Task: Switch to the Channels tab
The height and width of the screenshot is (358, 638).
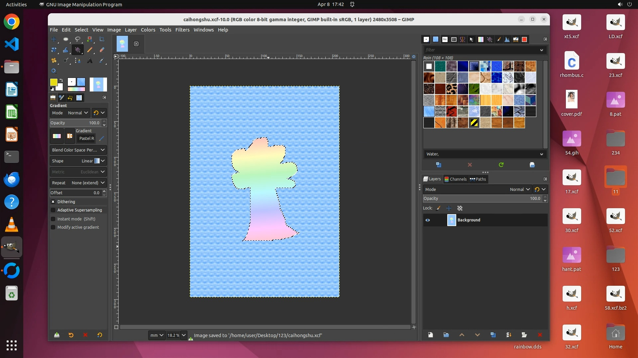Action: tap(455, 179)
